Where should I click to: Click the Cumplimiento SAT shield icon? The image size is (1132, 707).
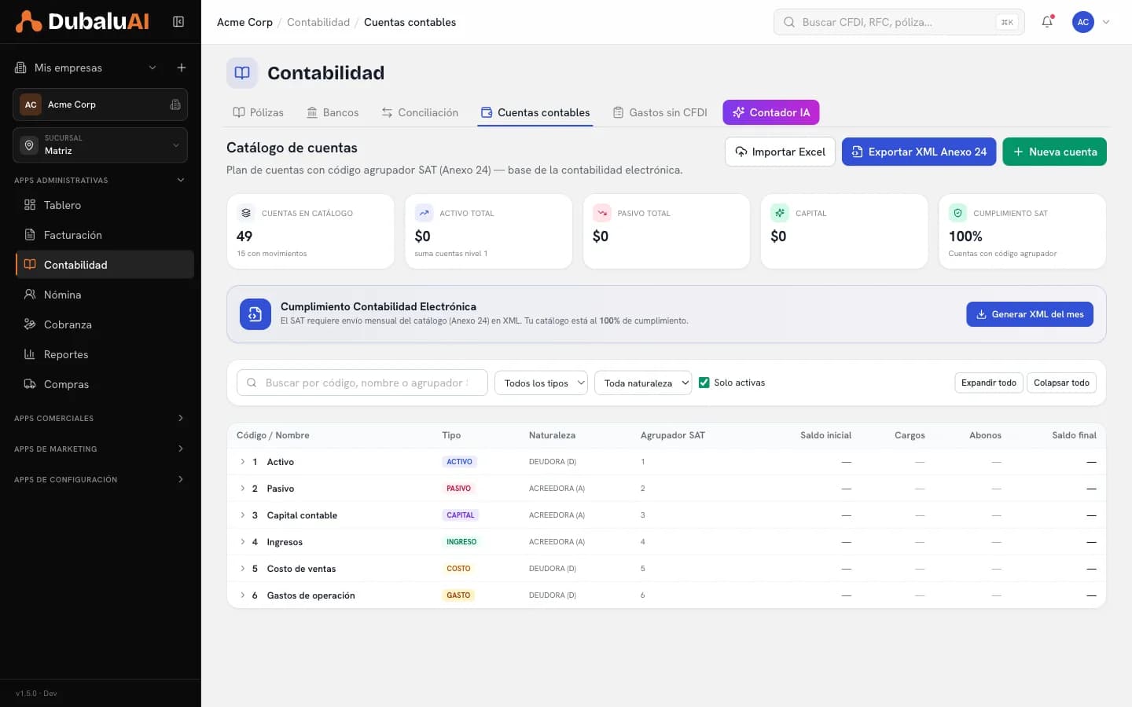tap(957, 213)
